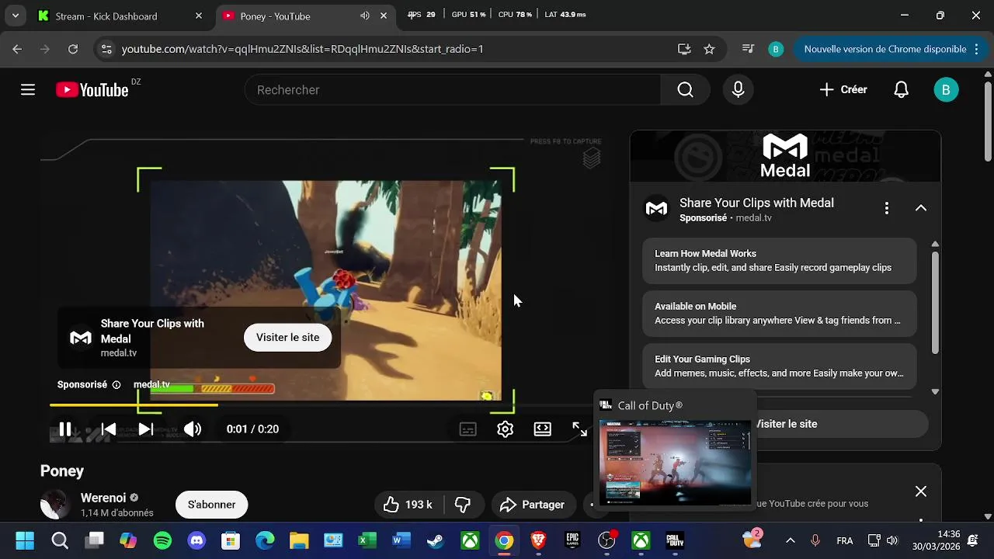Go back in Chrome
Screen dimensions: 994x559
tap(17, 49)
